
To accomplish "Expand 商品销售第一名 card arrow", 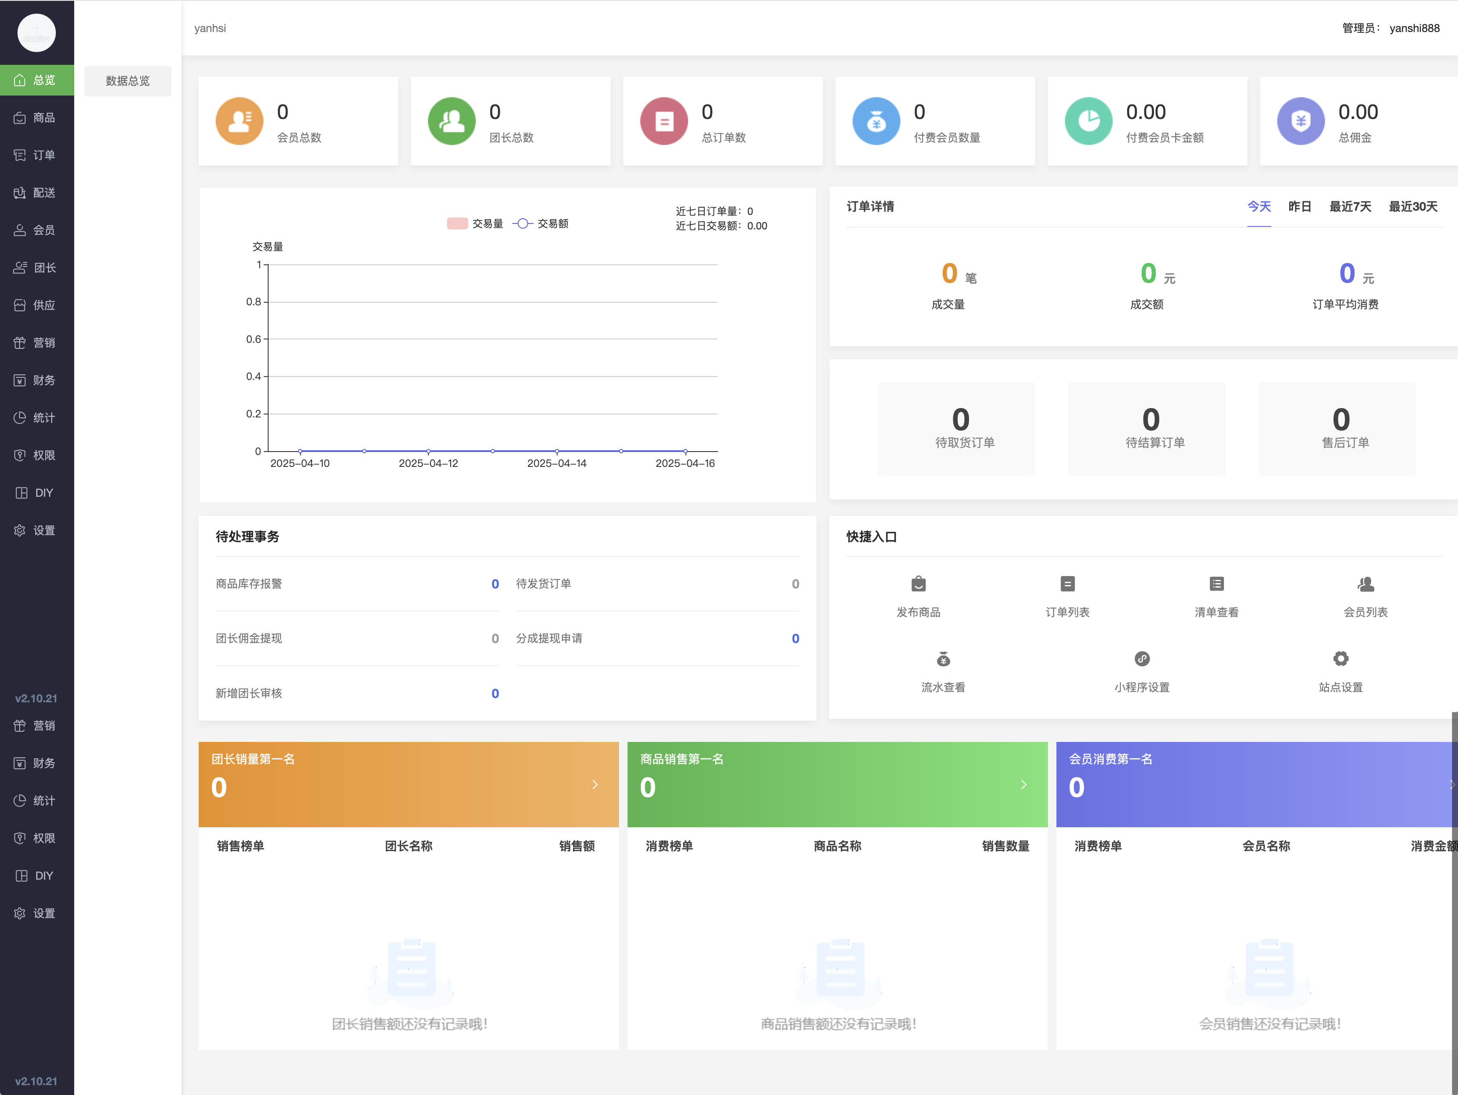I will 1024,785.
